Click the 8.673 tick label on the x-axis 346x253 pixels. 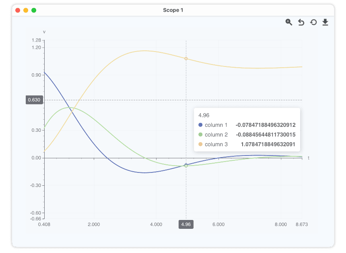tap(301, 224)
